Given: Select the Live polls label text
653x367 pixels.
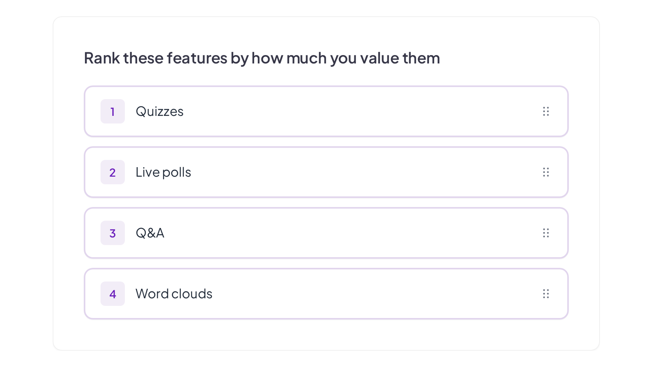Looking at the screenshot, I should click(163, 172).
